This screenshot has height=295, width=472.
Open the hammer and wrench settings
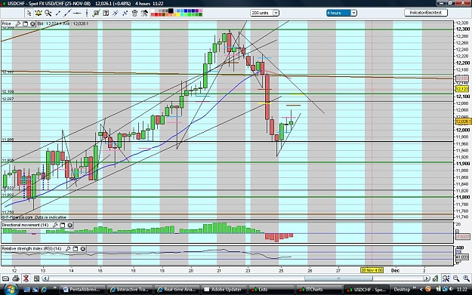click(144, 13)
